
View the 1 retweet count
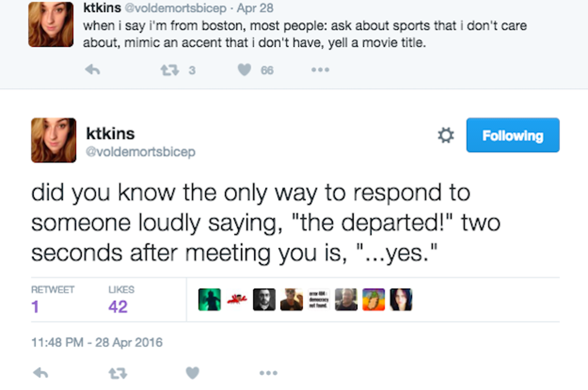point(35,306)
